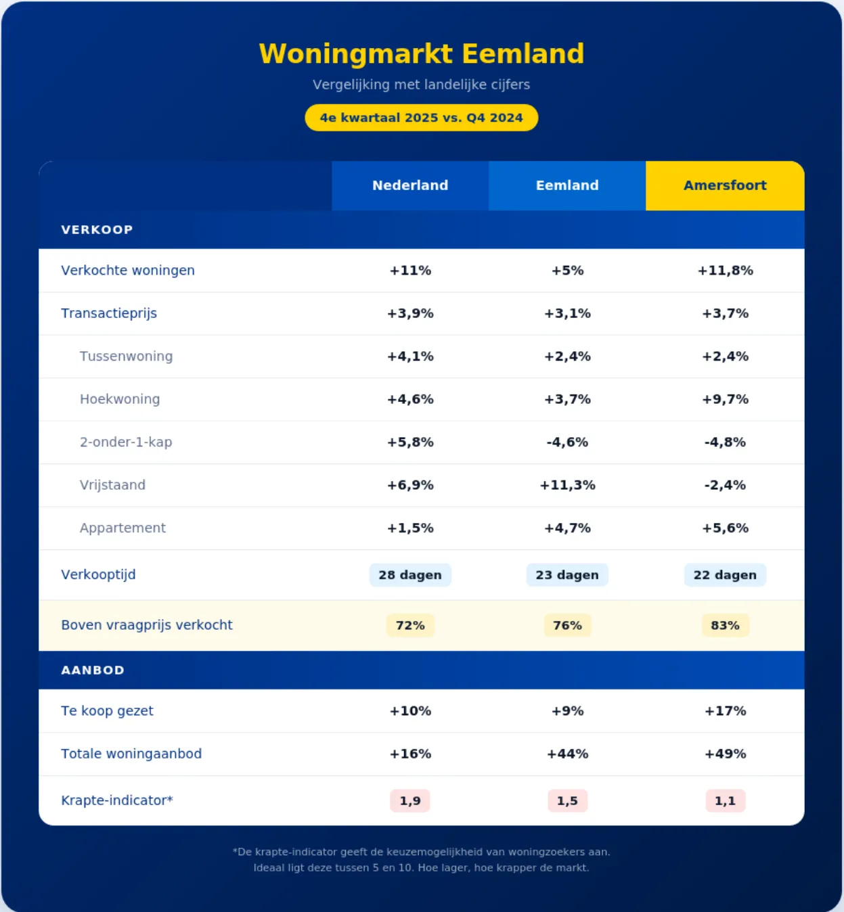Click the 2-onder-1-kap sub-row label
Screen dimensions: 844x912
pos(126,442)
